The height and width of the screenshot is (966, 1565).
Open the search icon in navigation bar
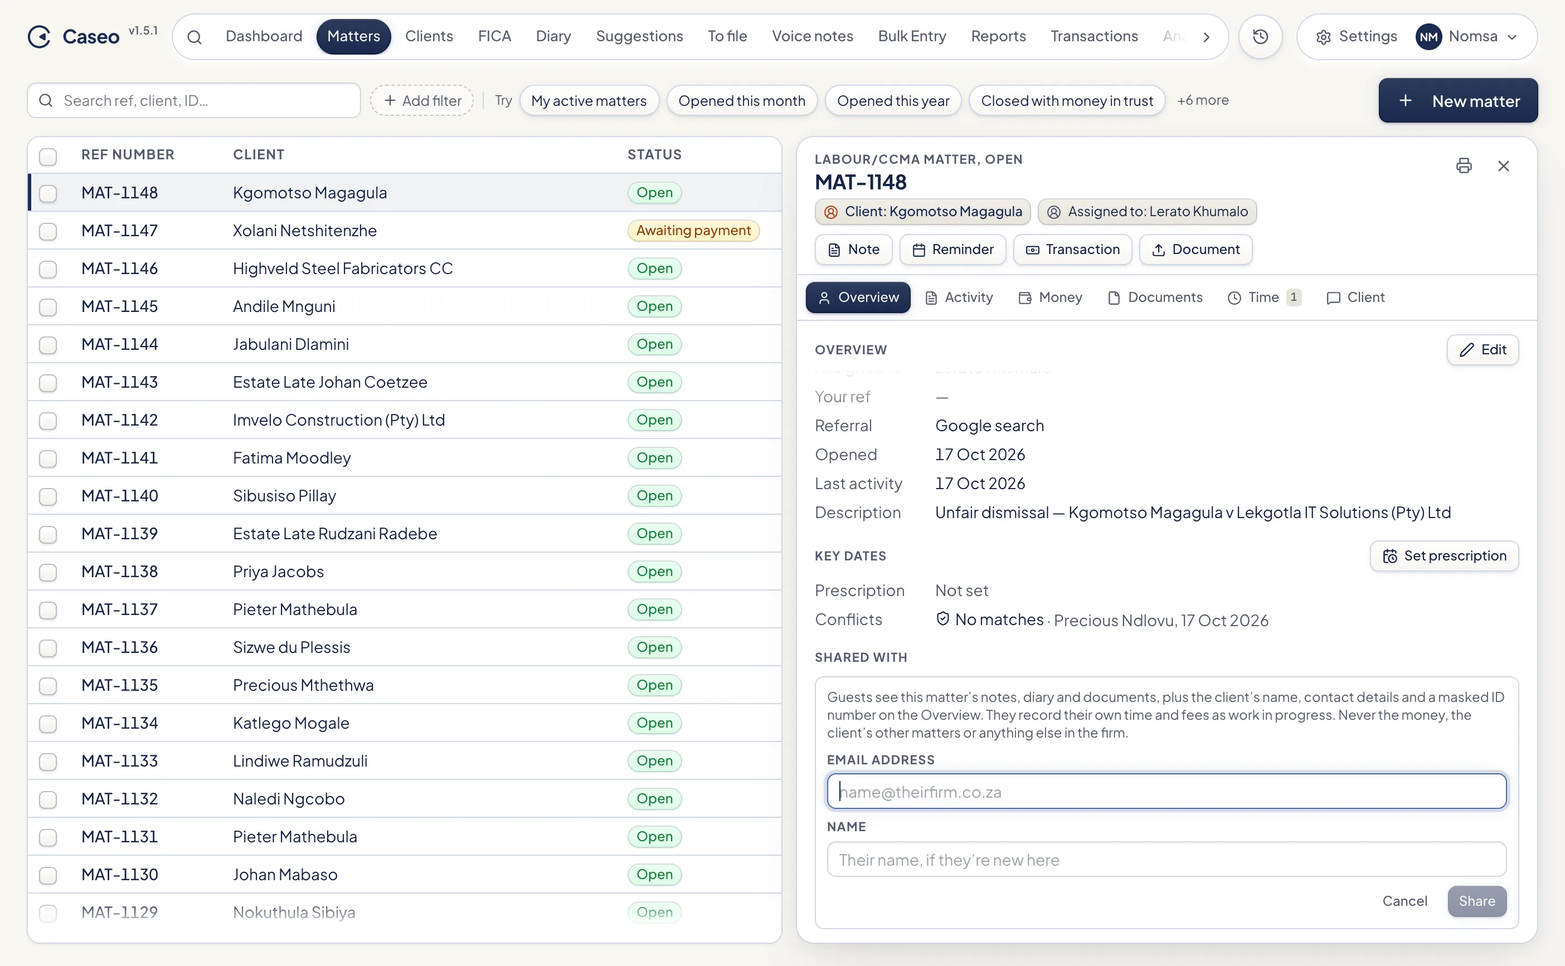pos(195,37)
